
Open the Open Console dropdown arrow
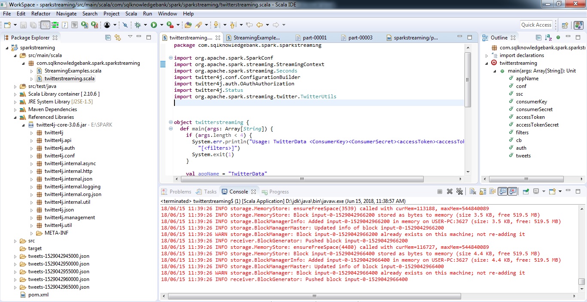560,191
